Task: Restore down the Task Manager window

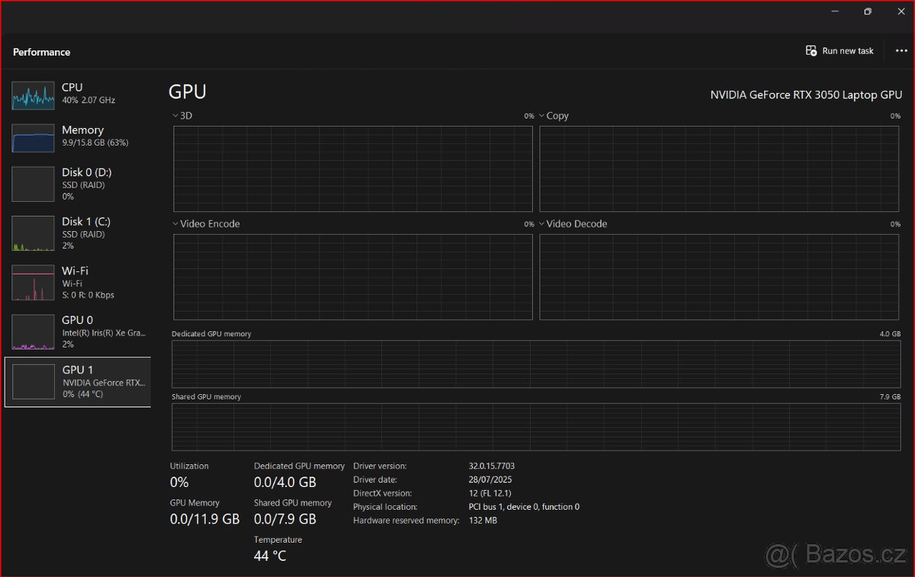Action: click(867, 11)
